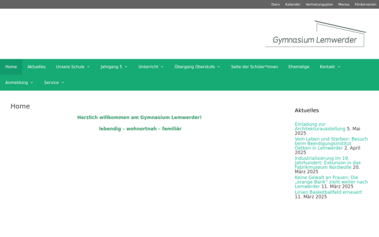
Task: Open the Service menu
Action: 51,83
